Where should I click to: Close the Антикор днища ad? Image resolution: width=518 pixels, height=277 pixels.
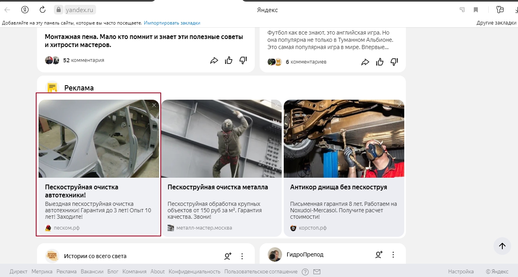click(x=399, y=105)
